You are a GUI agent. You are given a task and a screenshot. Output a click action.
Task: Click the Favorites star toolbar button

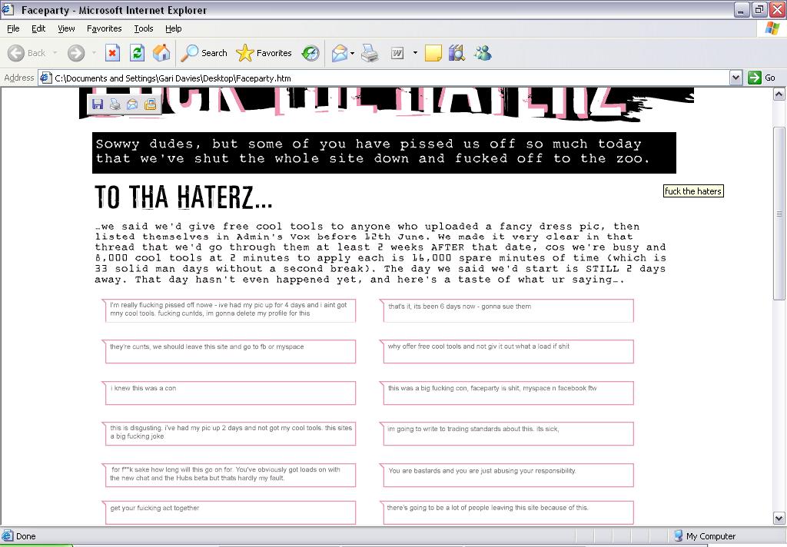[264, 53]
